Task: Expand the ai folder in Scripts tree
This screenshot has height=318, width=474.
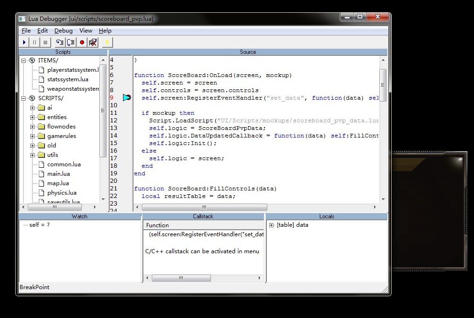Action: (33, 108)
